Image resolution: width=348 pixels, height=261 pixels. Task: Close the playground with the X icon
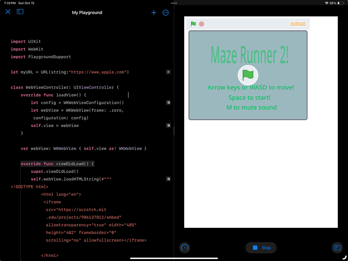pos(8,12)
